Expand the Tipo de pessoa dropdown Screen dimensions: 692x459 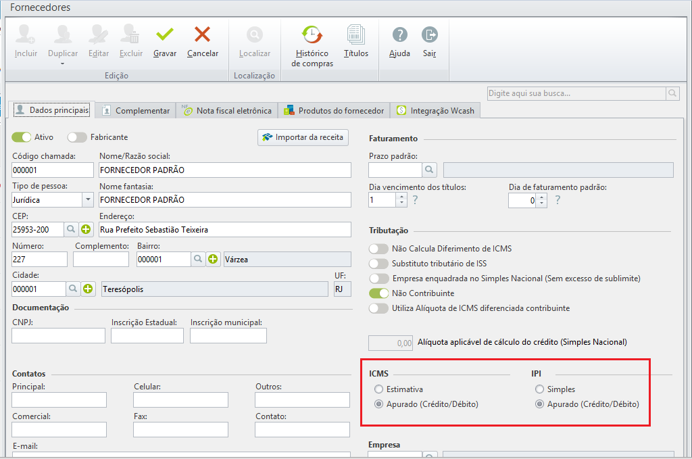tap(88, 199)
